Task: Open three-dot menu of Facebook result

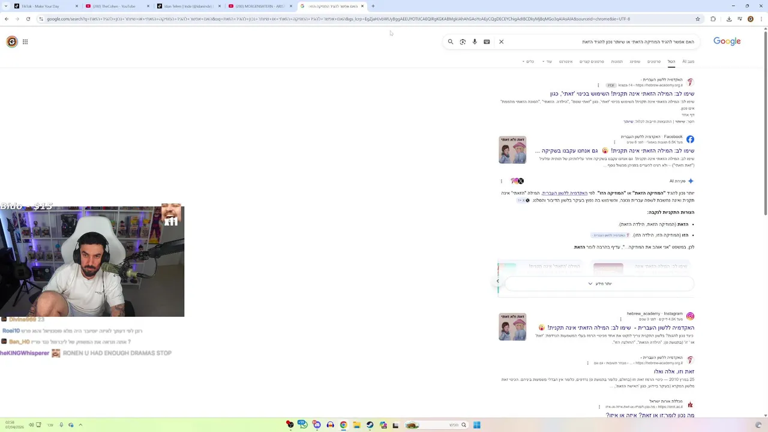Action: (x=614, y=142)
